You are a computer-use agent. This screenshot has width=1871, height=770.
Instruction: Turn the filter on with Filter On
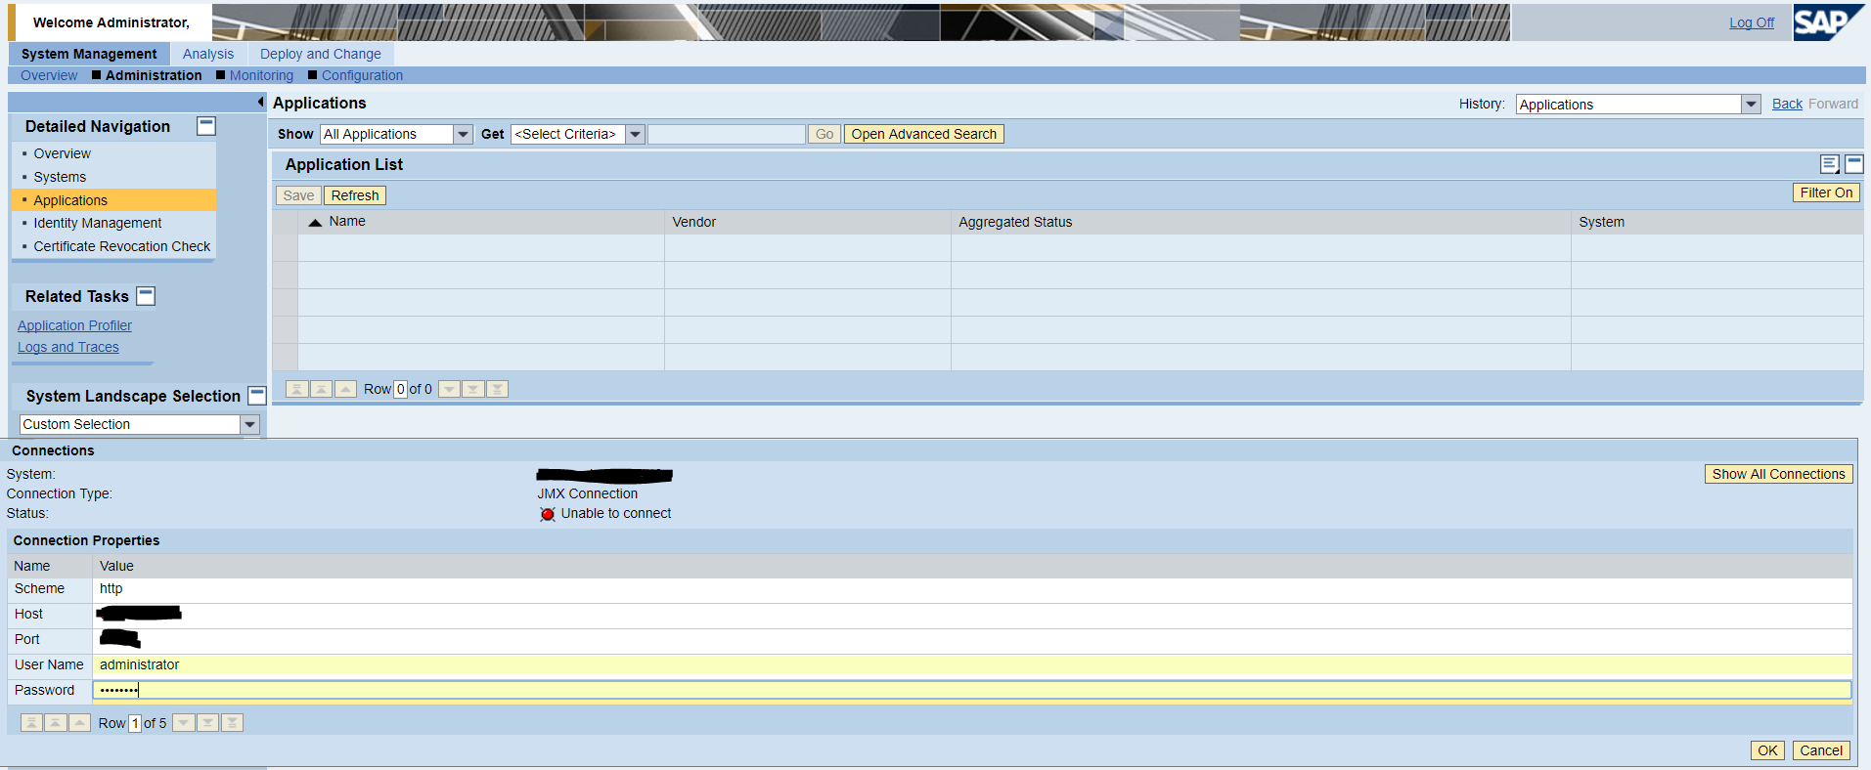1826,193
